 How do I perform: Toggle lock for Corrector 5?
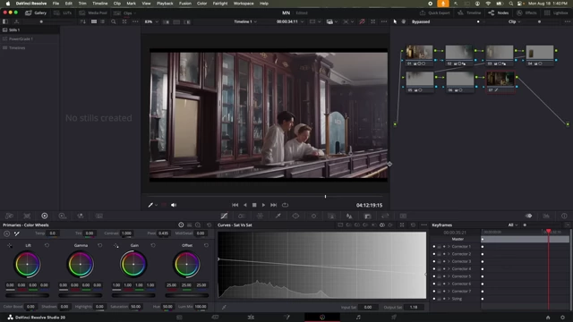pyautogui.click(x=439, y=276)
